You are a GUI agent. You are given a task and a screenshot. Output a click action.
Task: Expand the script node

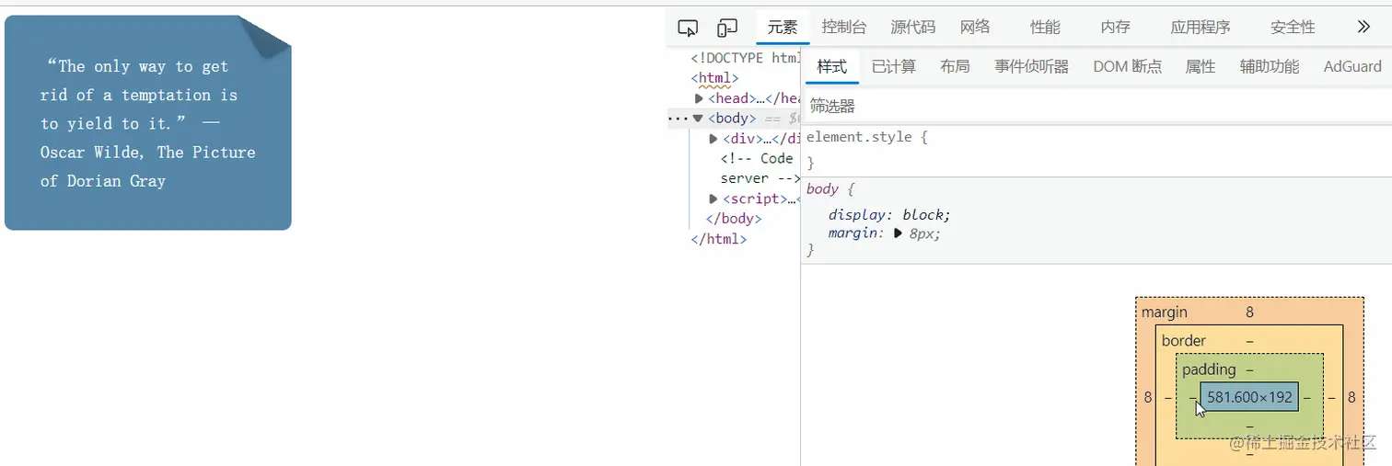tap(713, 199)
